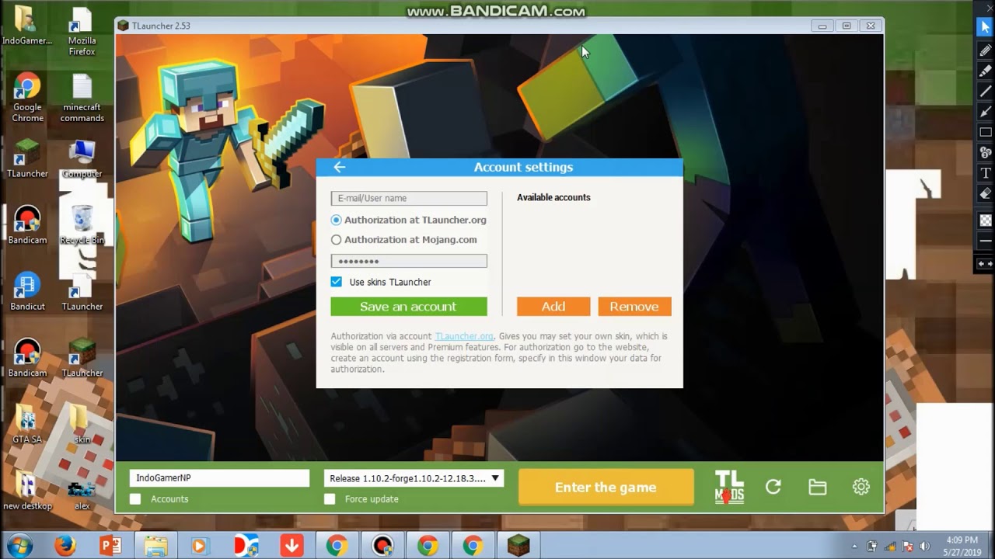
Task: Go back using Account settings arrow
Action: click(339, 167)
